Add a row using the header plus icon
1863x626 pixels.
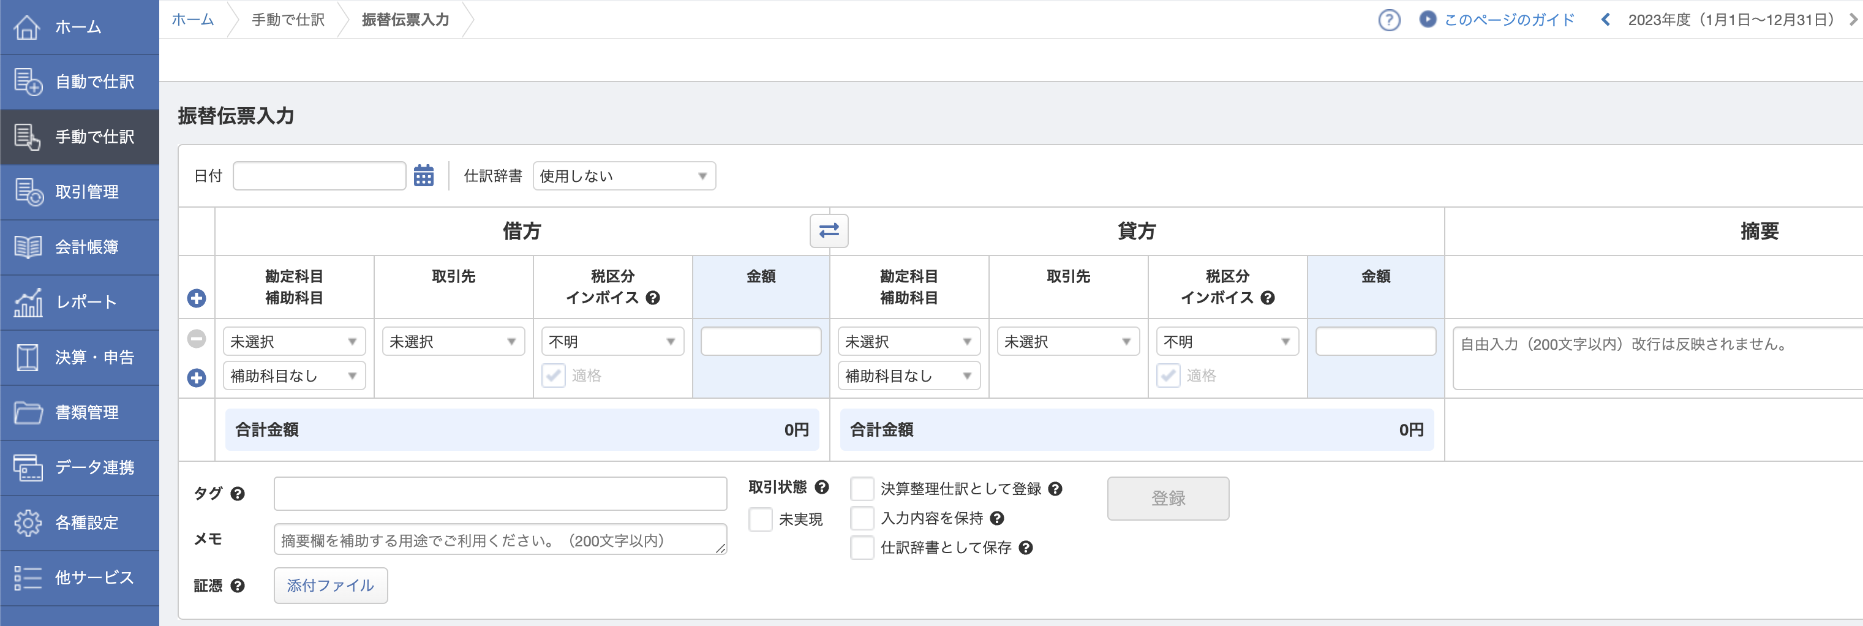[196, 298]
